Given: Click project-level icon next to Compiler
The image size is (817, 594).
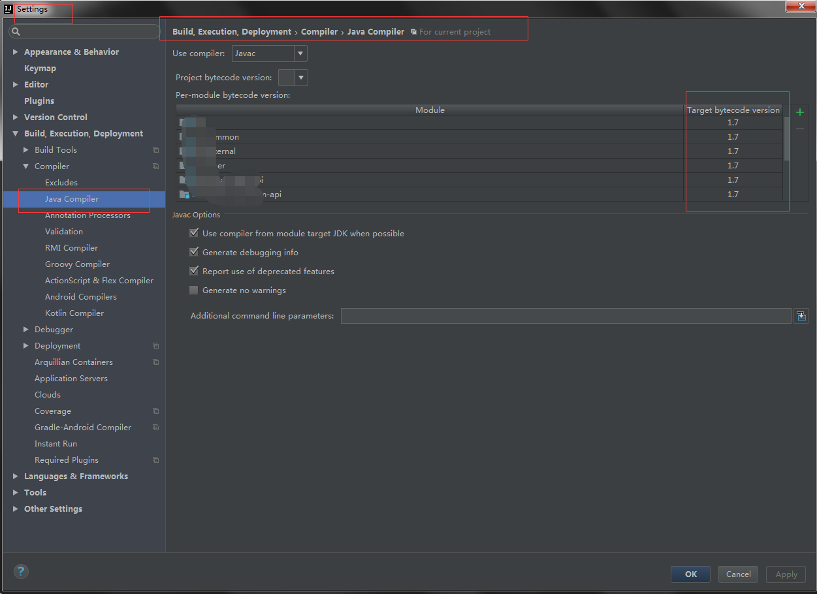Looking at the screenshot, I should (x=155, y=166).
